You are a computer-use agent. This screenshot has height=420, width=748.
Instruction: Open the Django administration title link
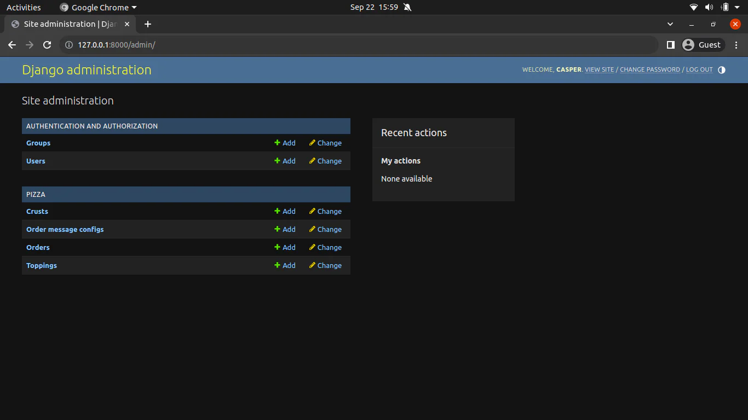pos(87,70)
